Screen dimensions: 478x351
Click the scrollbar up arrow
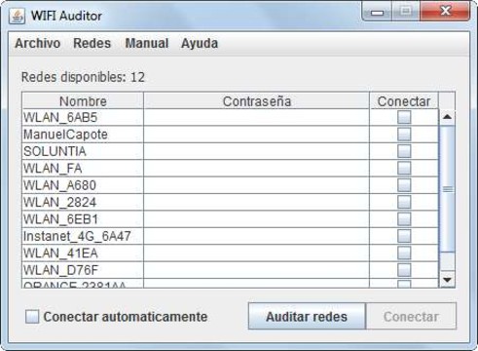447,117
